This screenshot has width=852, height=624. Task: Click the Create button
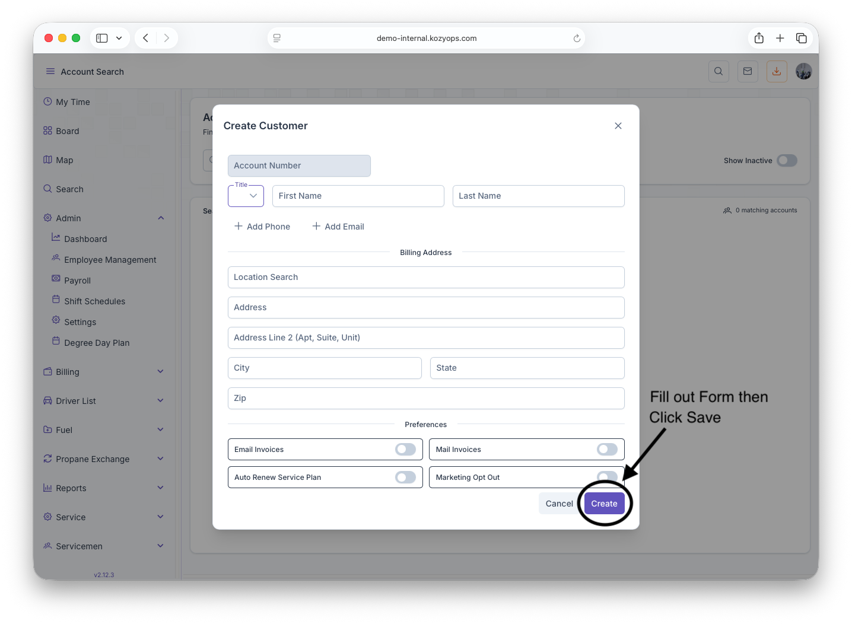point(604,504)
